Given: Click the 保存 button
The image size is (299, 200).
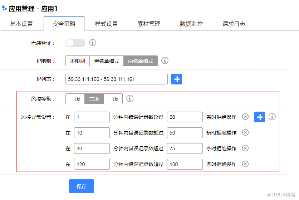Looking at the screenshot, I should click(82, 186).
